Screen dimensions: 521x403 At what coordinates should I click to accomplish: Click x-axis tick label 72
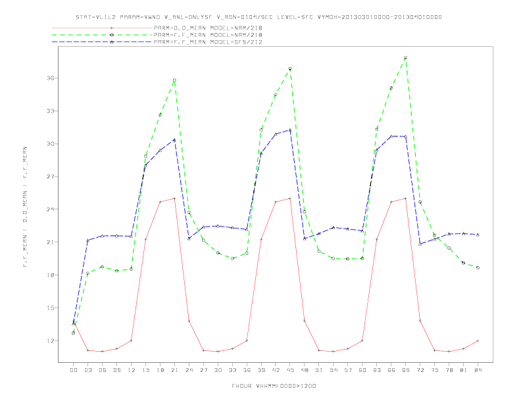[420, 370]
